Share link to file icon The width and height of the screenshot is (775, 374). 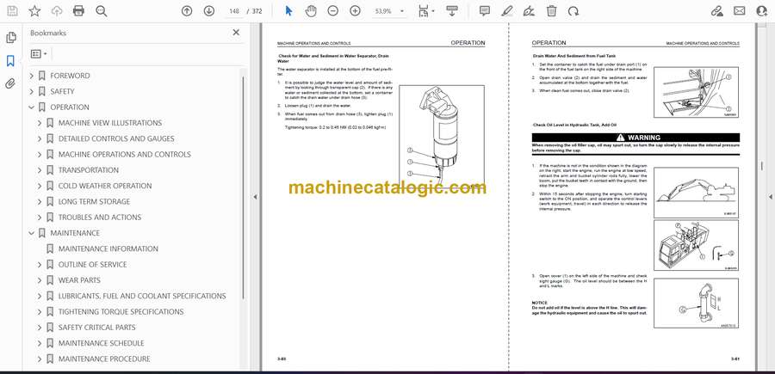717,11
